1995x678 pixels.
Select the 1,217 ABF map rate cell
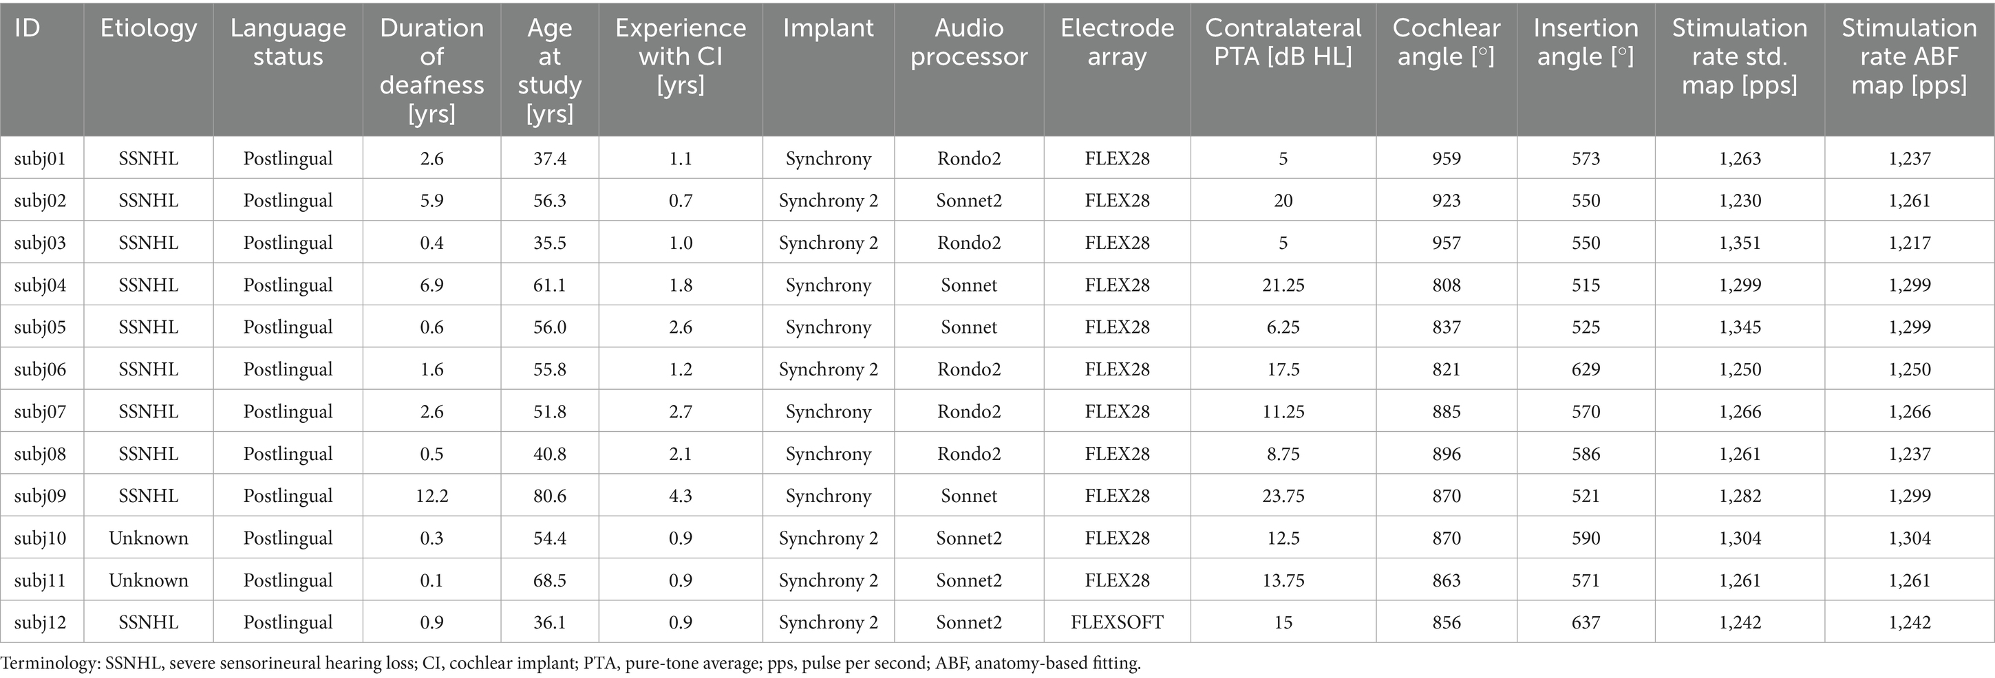[1909, 243]
